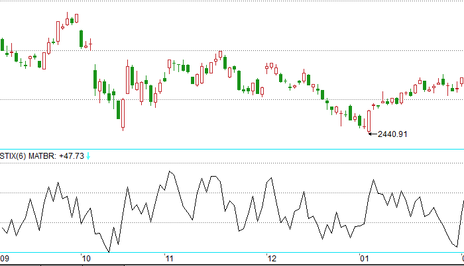Click the 09 date marker on time axis
Viewport: 464px width, 266px height.
5,258
